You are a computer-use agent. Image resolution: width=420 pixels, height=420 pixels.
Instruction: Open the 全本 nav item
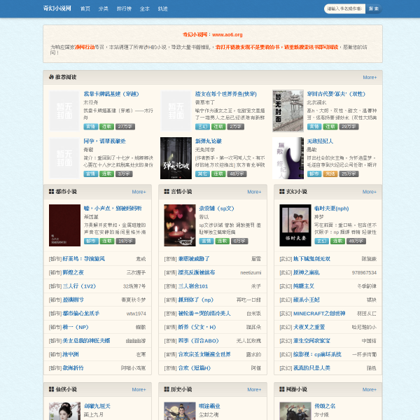point(145,9)
